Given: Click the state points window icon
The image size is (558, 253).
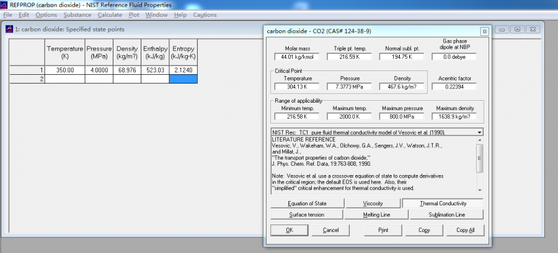Looking at the screenshot, I should pos(9,30).
